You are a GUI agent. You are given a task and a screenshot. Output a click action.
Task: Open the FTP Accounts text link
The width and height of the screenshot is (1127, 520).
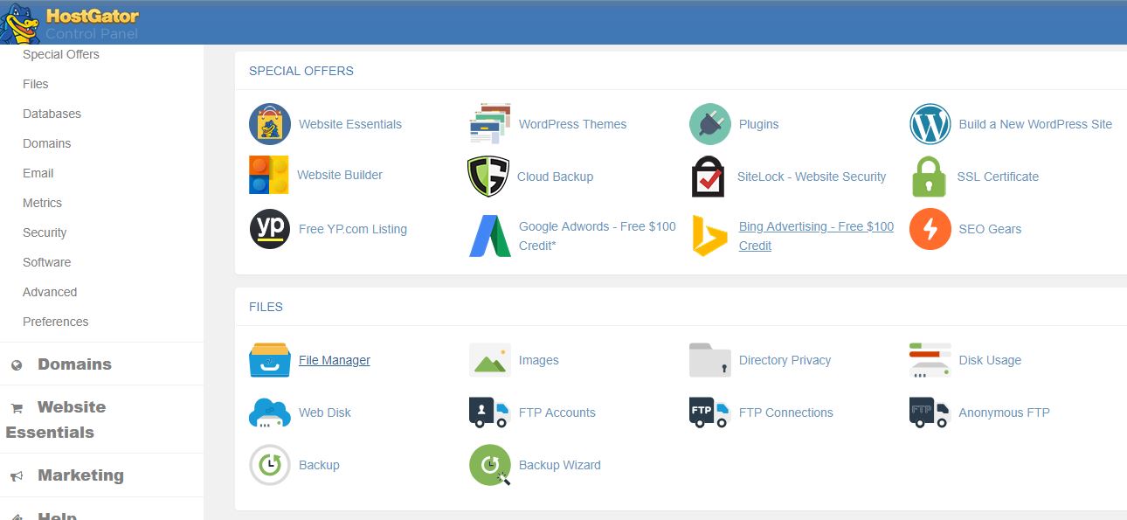557,413
